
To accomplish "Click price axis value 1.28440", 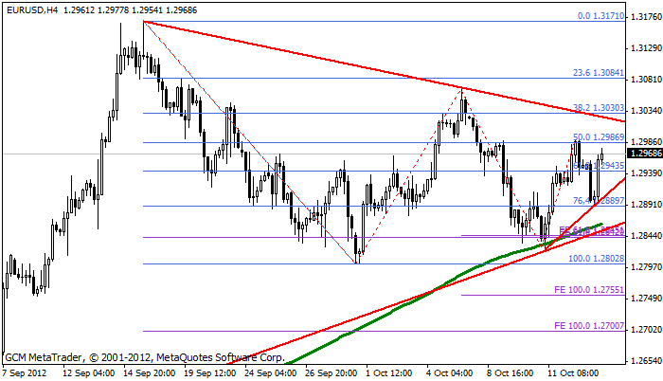I will (x=646, y=236).
